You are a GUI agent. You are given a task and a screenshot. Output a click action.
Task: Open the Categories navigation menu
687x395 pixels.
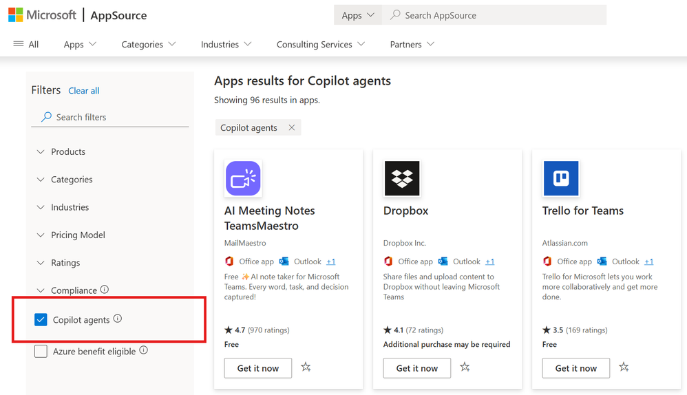[x=149, y=44]
